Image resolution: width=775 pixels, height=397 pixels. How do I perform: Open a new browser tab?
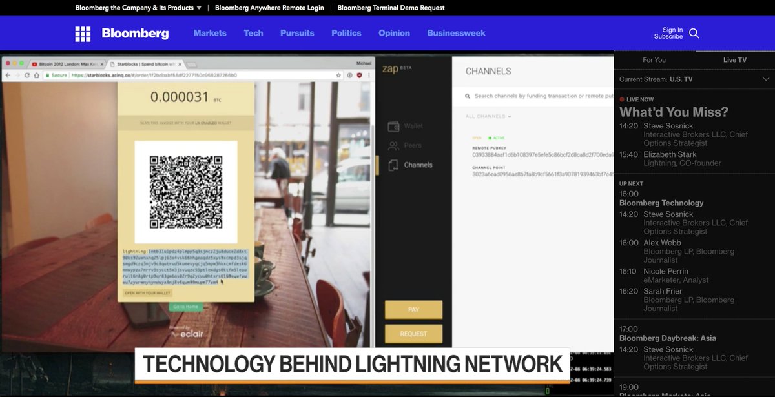(192, 65)
